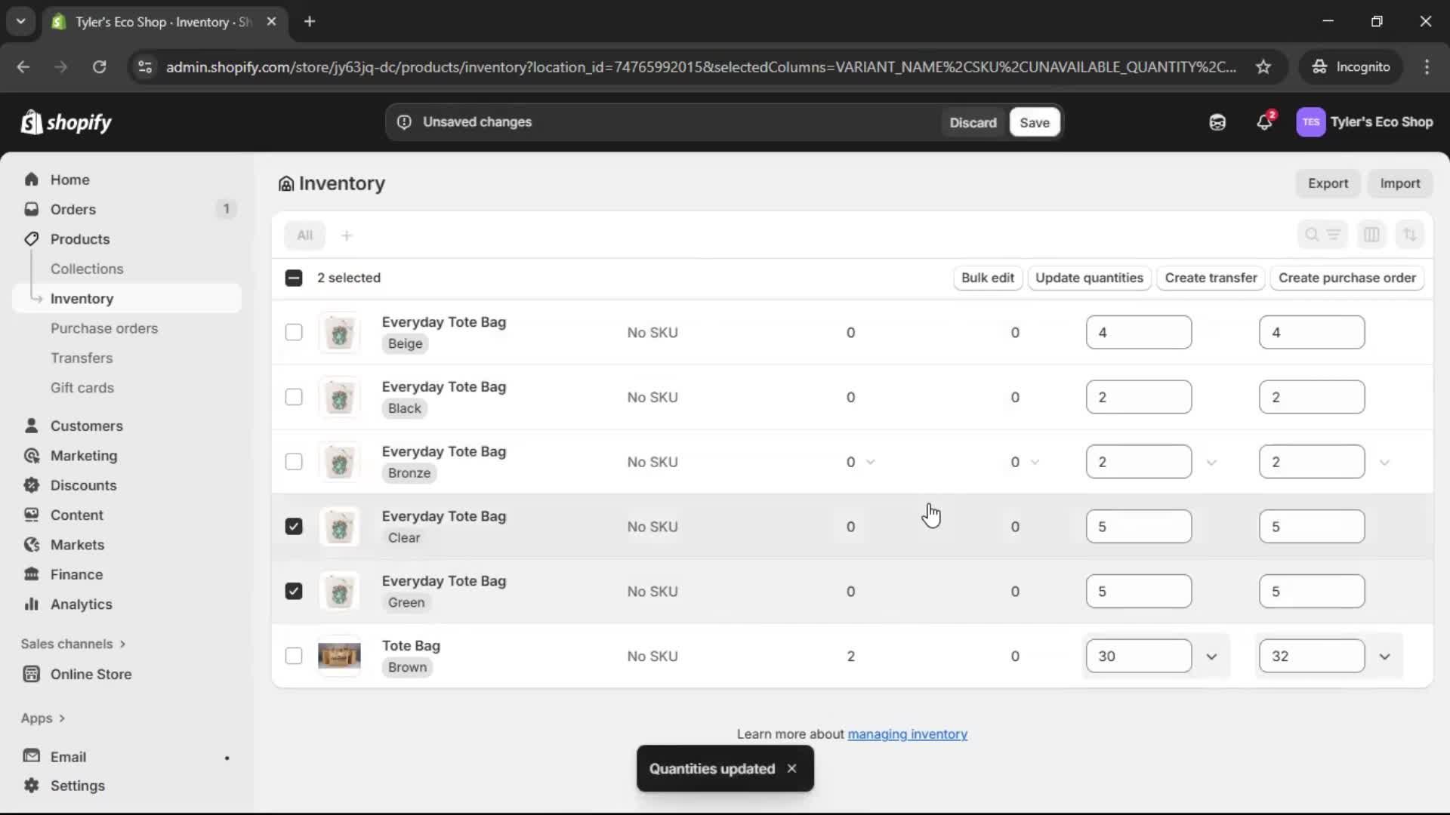Click the TES store avatar swatch

pyautogui.click(x=1312, y=121)
